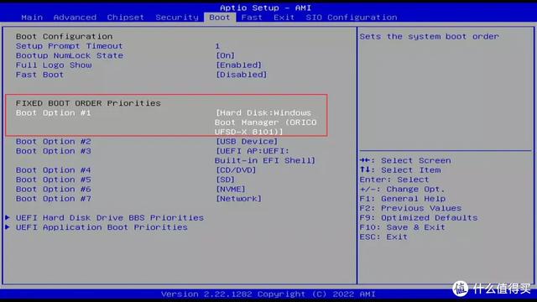The width and height of the screenshot is (537, 302).
Task: Open SIO Configuration tab
Action: [352, 17]
